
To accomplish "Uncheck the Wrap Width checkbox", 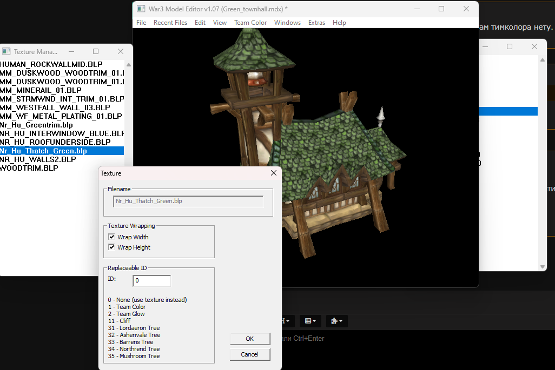I will [x=111, y=237].
